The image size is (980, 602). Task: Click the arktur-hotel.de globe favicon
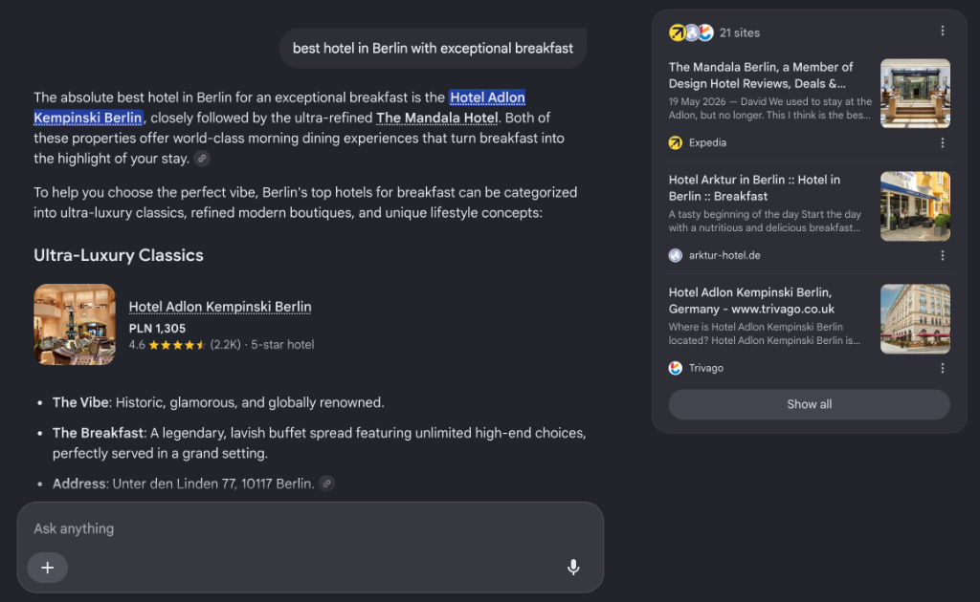(x=676, y=255)
